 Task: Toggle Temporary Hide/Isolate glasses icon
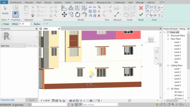click(x=81, y=100)
